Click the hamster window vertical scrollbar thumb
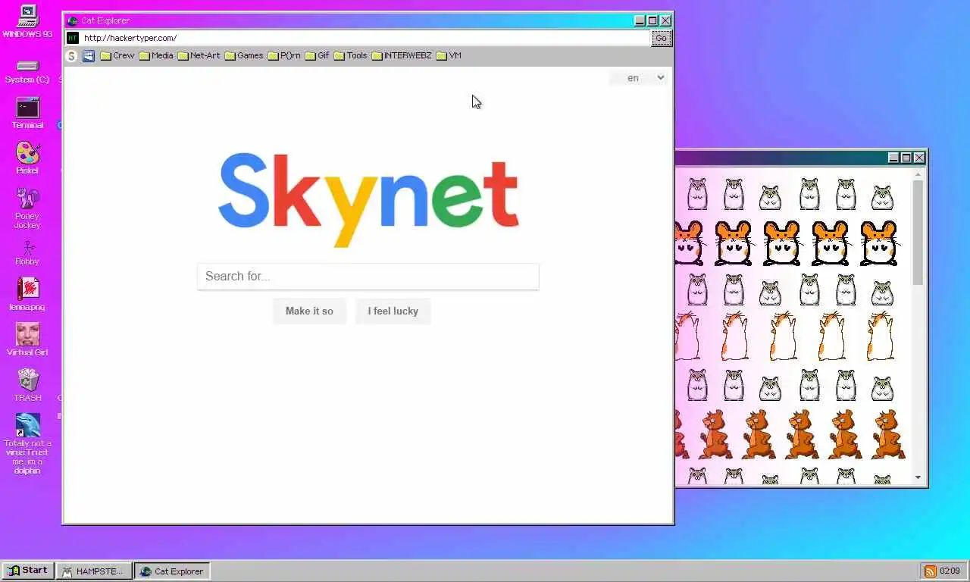The image size is (970, 582). pos(918,233)
